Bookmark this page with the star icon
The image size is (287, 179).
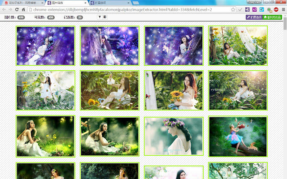click(x=233, y=9)
